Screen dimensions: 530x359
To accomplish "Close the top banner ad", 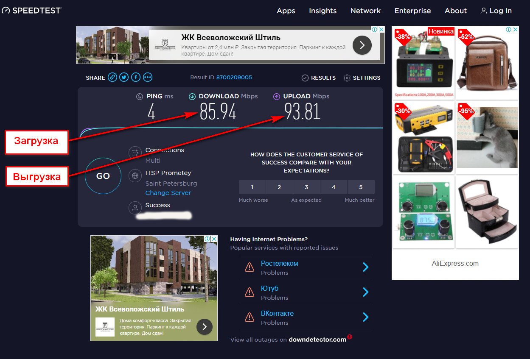I will (381, 29).
